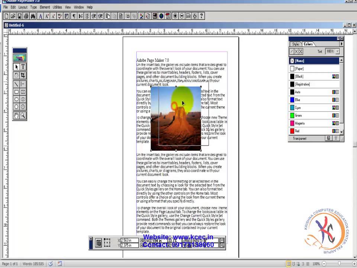Open the Type menu
Viewport: 357px width, 268px height.
click(33, 7)
